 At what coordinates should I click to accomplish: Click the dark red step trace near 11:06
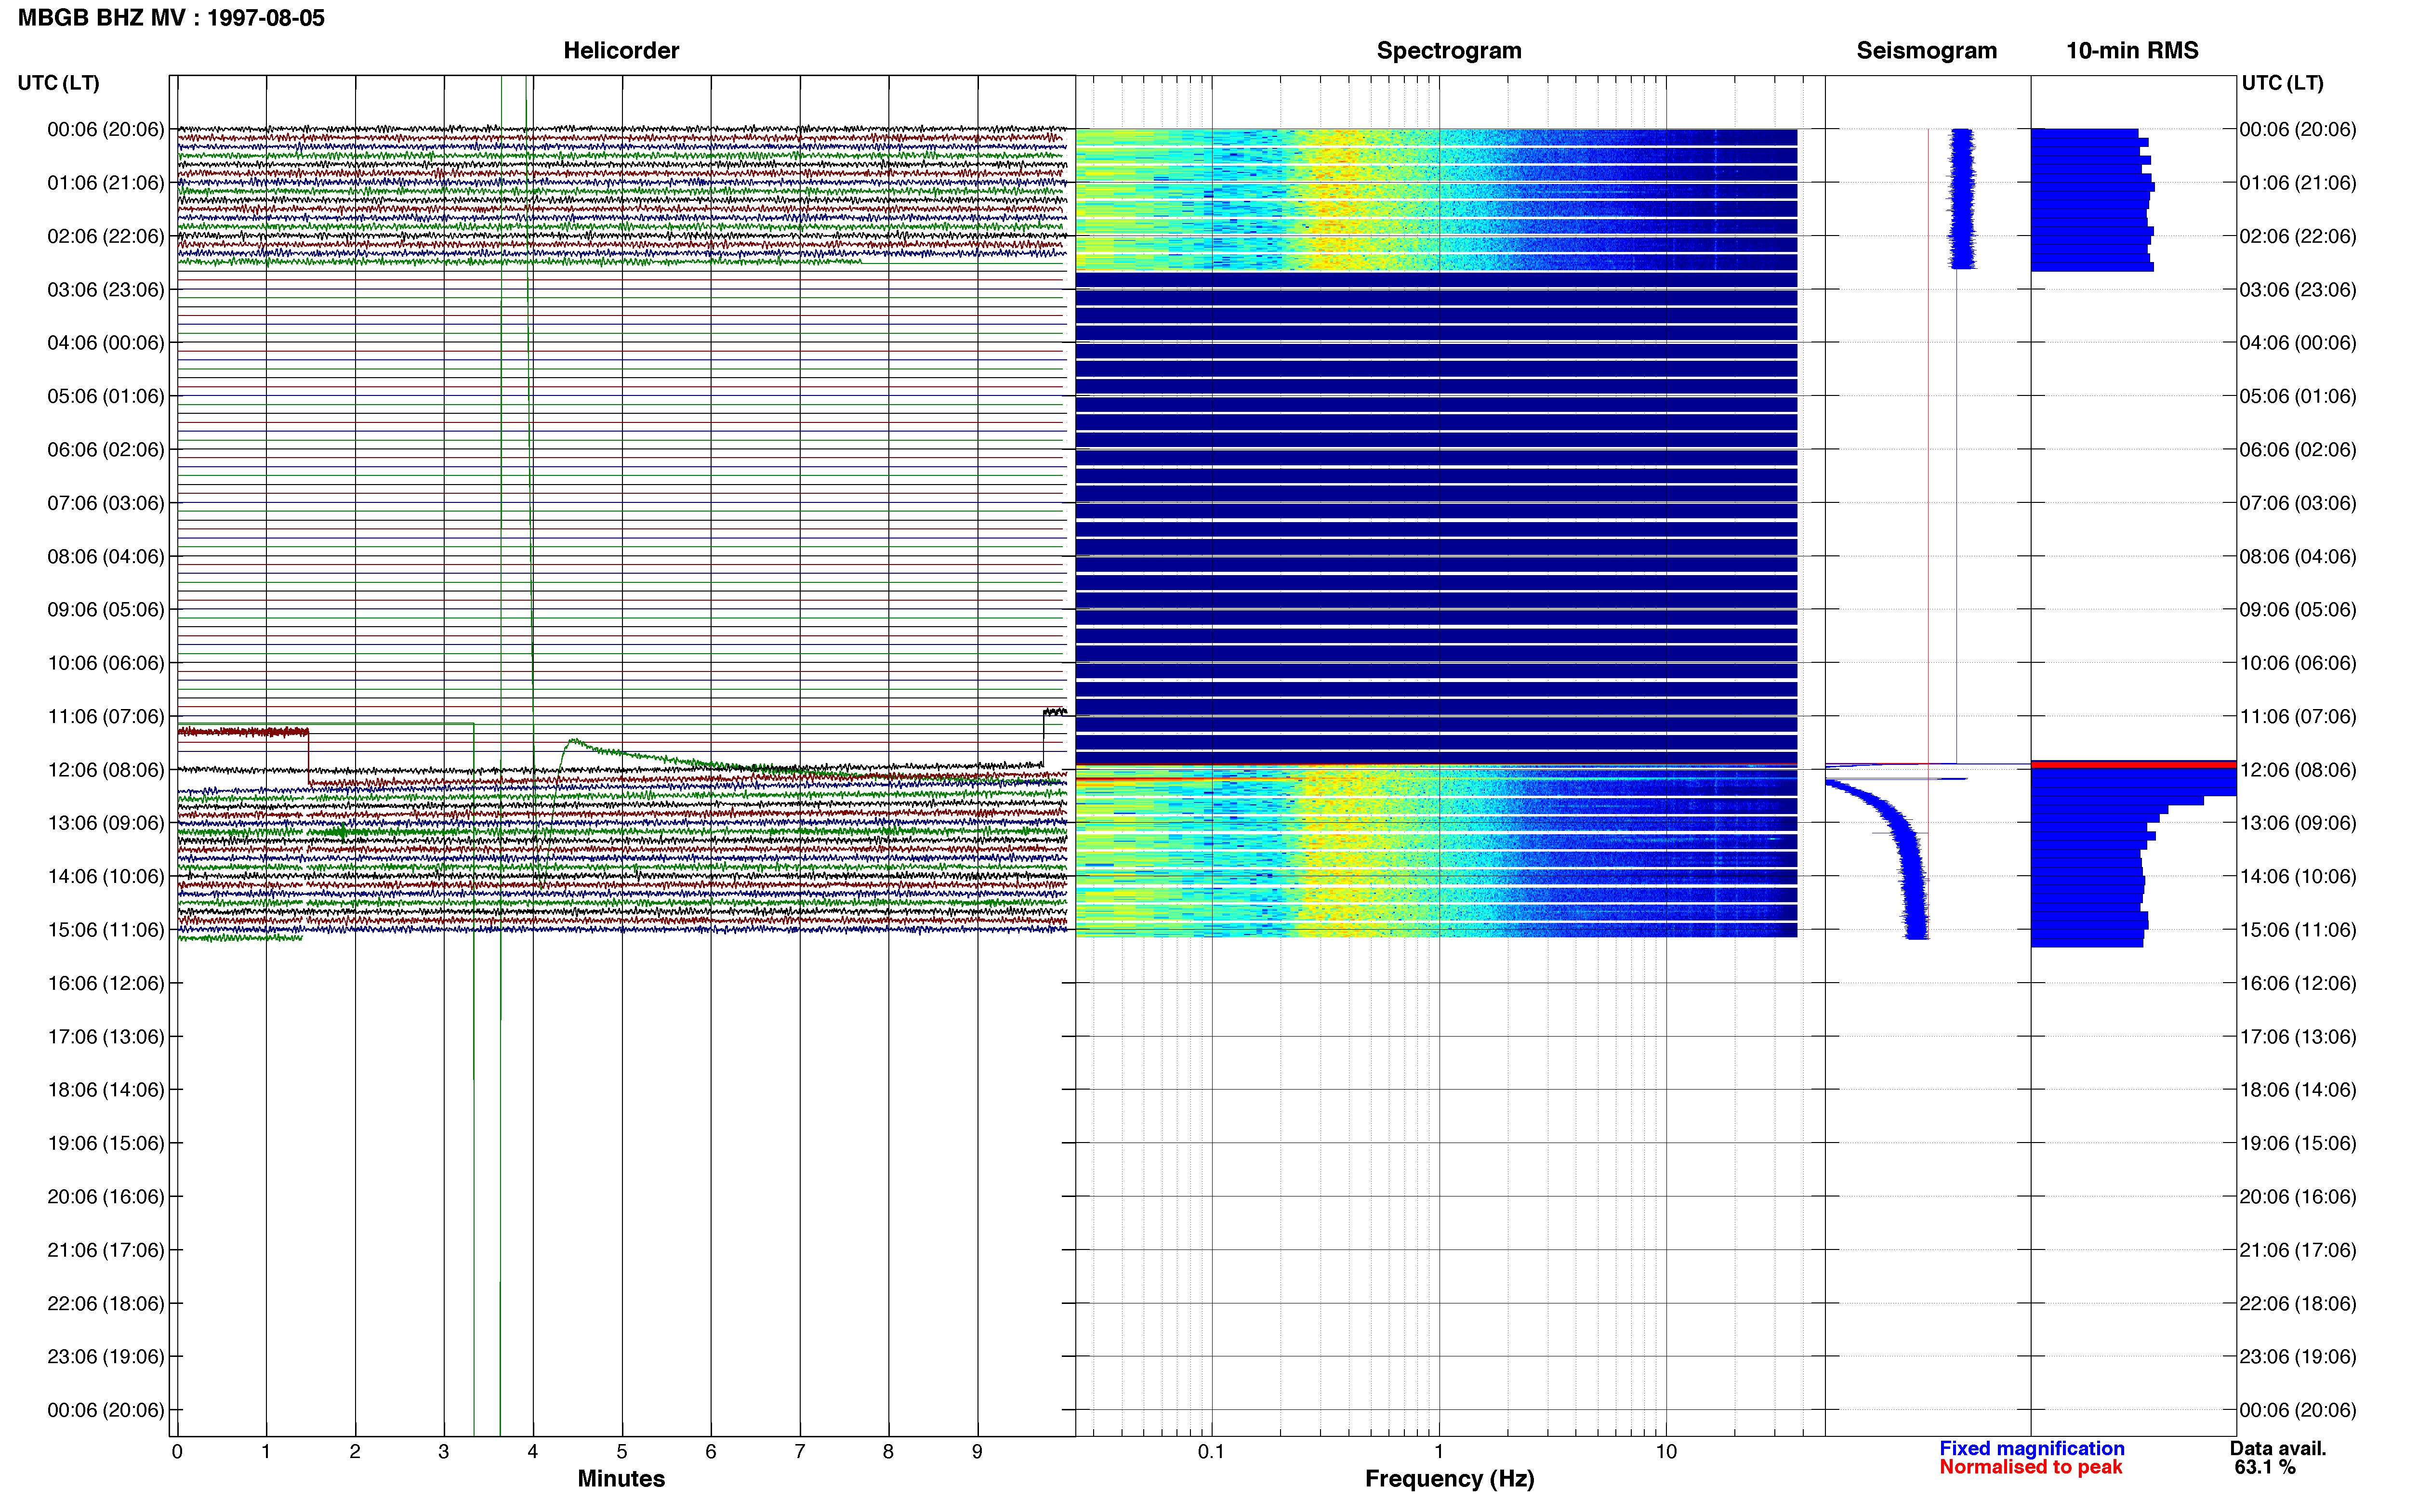pos(243,733)
